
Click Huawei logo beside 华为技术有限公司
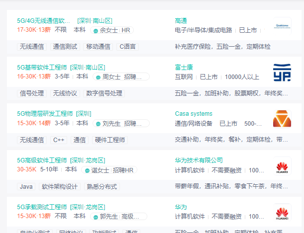click(x=282, y=165)
